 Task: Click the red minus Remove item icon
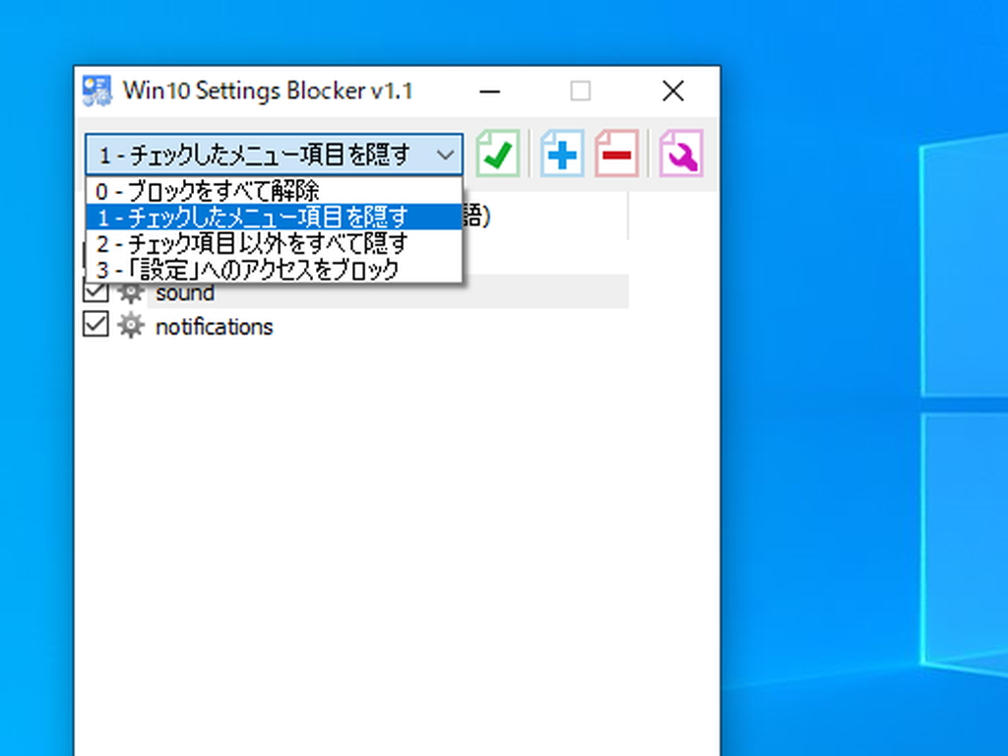point(616,154)
